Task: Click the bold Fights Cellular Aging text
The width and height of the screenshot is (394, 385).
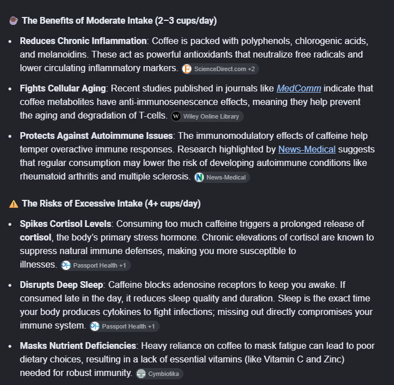Action: click(63, 89)
